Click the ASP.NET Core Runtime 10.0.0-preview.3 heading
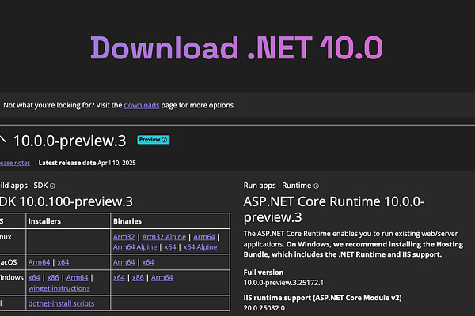Image resolution: width=475 pixels, height=316 pixels. tap(334, 209)
